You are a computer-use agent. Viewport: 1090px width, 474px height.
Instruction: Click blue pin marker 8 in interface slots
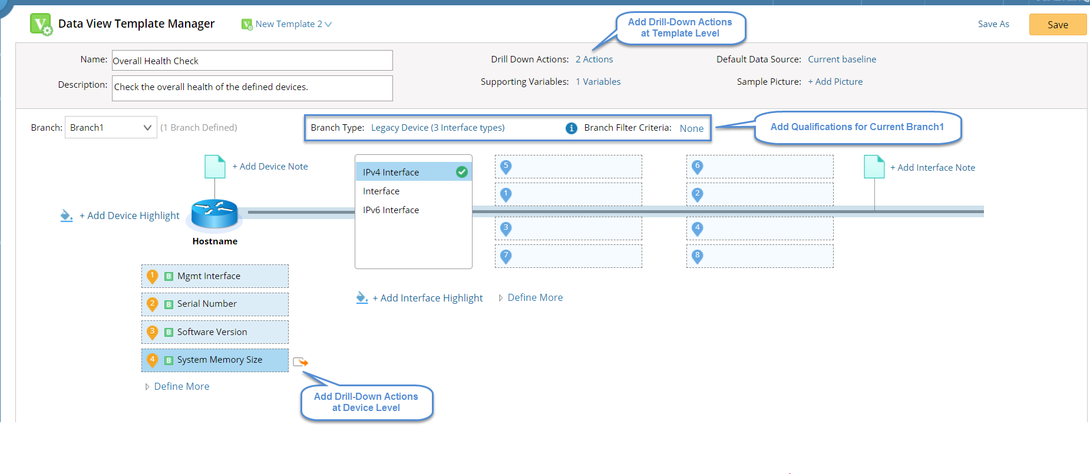click(697, 256)
